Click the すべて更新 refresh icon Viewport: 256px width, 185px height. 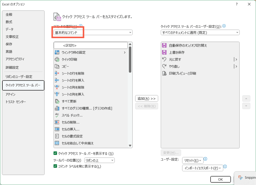click(x=57, y=101)
